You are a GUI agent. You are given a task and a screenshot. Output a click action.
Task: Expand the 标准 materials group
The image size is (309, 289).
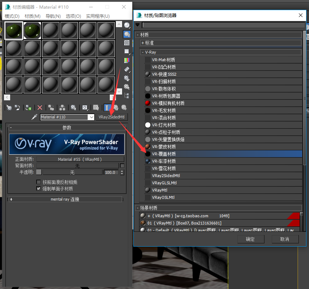[x=221, y=43]
